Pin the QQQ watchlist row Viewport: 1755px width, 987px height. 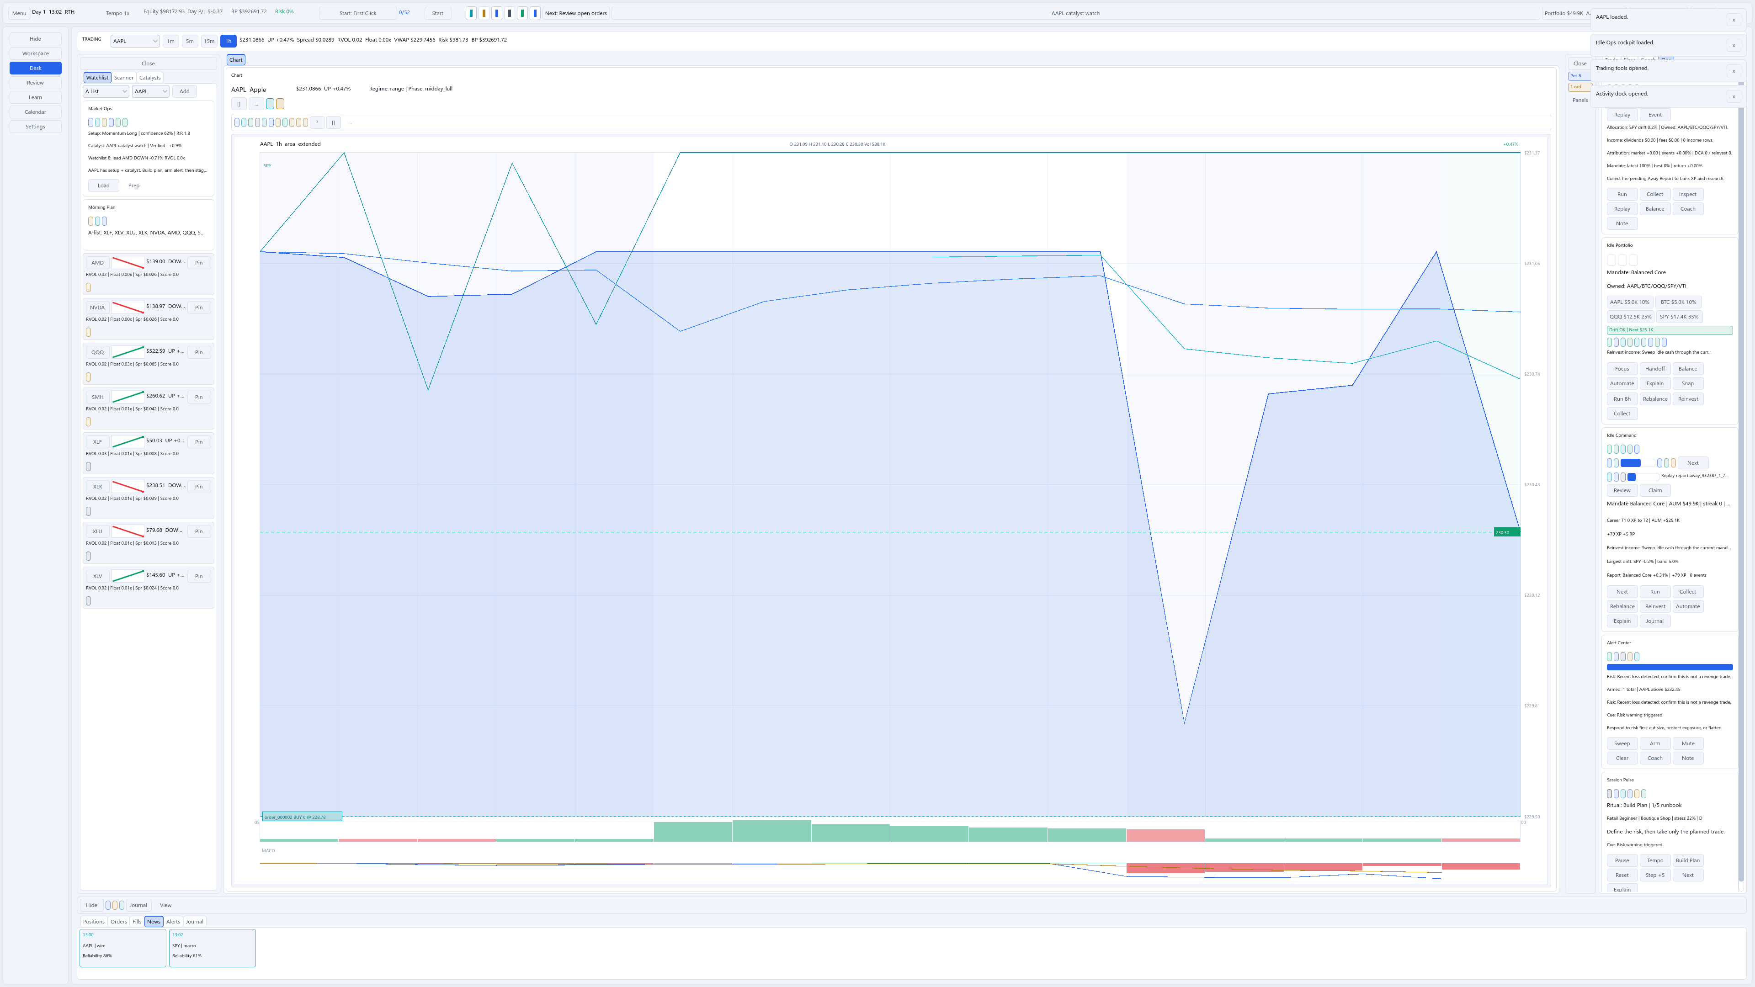(x=199, y=352)
